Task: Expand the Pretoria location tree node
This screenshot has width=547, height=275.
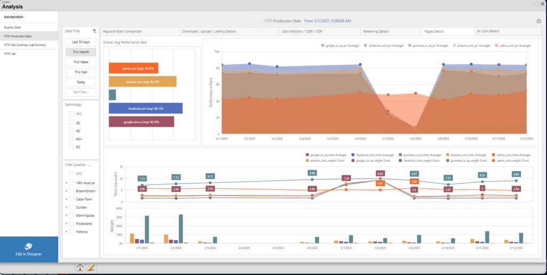Action: [x=66, y=232]
